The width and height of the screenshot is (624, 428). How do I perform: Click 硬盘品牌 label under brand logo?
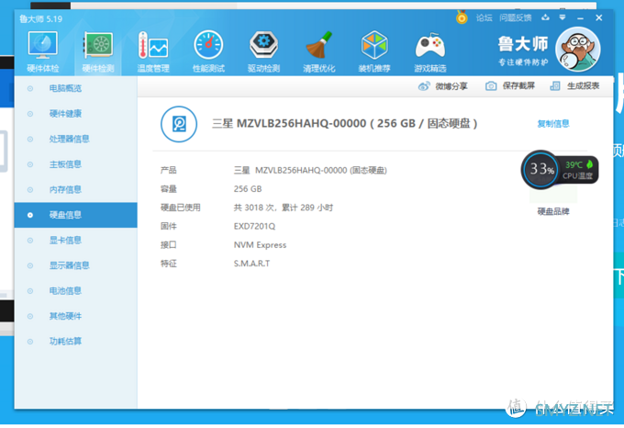[x=553, y=211]
